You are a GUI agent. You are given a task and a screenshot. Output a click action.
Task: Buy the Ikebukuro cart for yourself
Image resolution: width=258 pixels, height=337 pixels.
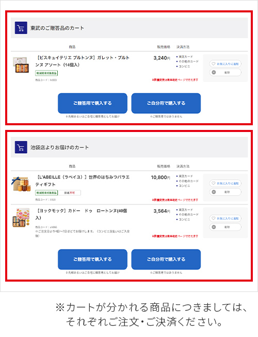pyautogui.click(x=166, y=259)
